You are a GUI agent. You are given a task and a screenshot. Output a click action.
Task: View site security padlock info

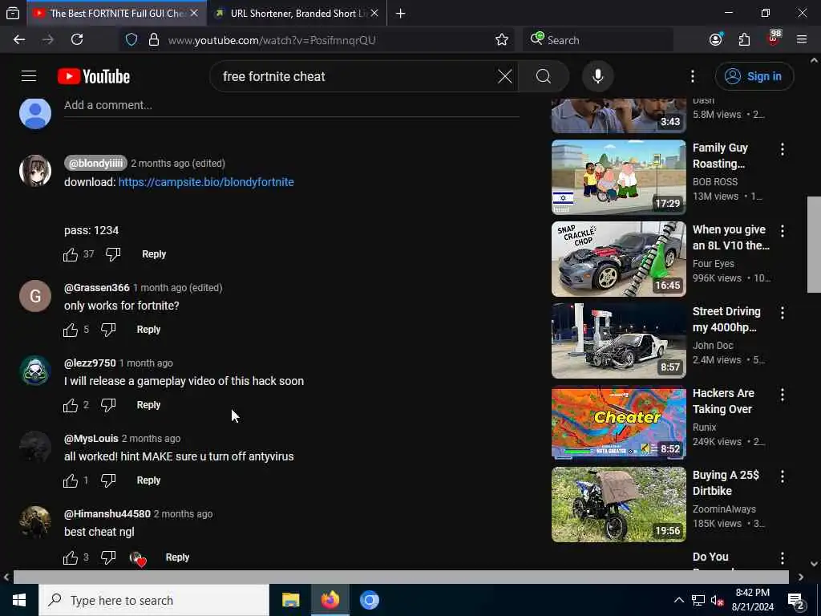153,40
